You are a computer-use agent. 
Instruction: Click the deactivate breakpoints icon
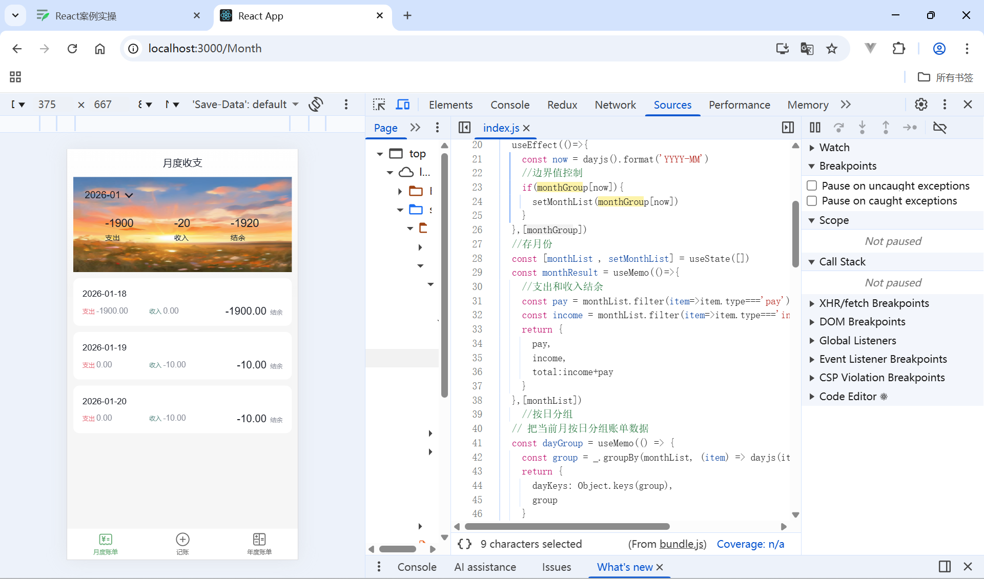click(x=939, y=127)
